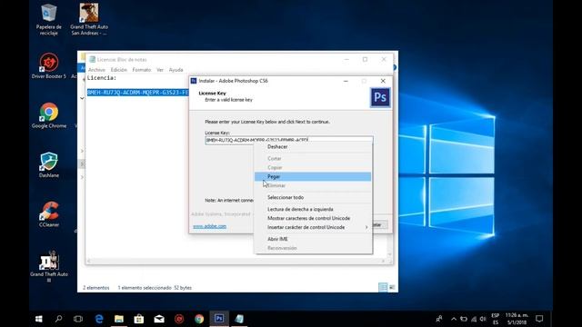The height and width of the screenshot is (327, 582).
Task: Open the Windows Start menu
Action: (x=38, y=319)
